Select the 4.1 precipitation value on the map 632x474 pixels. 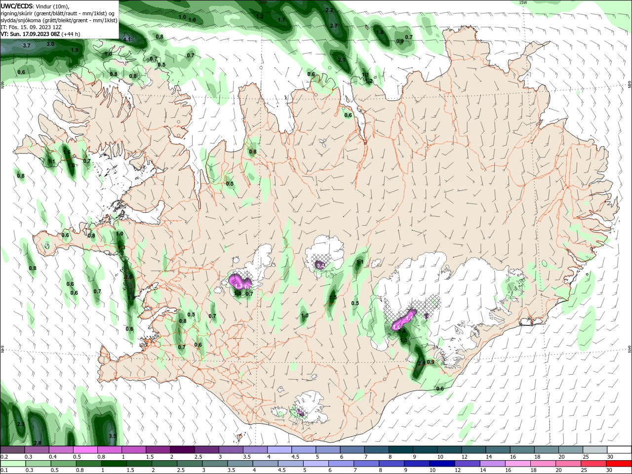(x=126, y=39)
